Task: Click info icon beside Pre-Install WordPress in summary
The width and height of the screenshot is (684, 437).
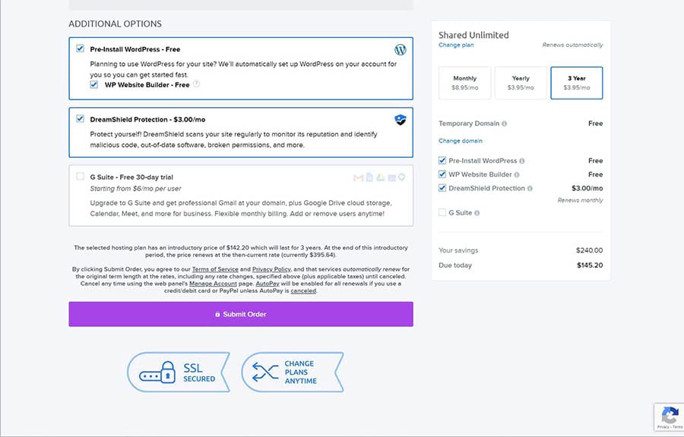Action: (522, 161)
